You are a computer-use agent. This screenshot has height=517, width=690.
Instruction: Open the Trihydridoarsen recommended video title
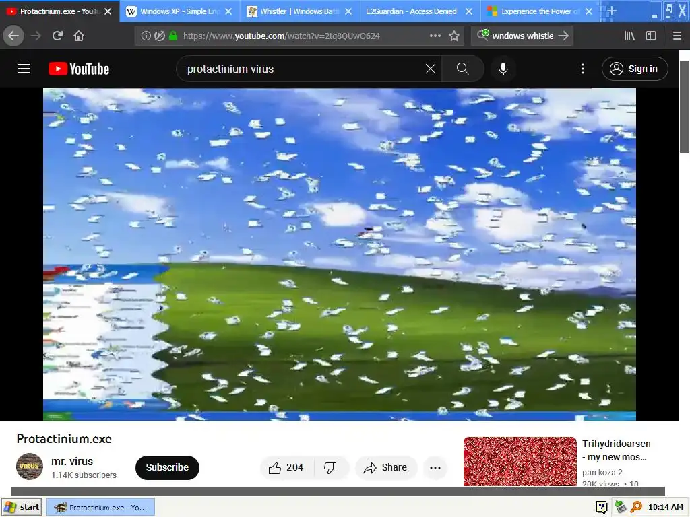click(616, 450)
